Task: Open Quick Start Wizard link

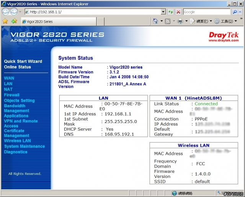Action: pos(23,61)
